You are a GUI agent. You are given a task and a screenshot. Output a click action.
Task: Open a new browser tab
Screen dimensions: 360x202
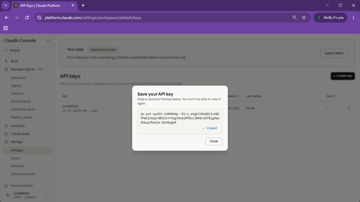(x=83, y=5)
